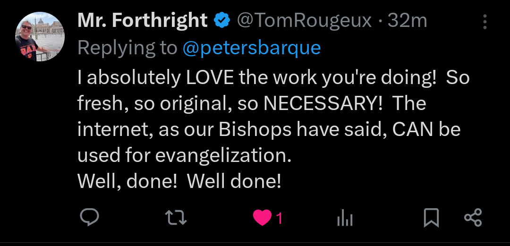510x246 pixels.
Task: Click the word NECESSARY in the tweet
Action: pos(323,103)
